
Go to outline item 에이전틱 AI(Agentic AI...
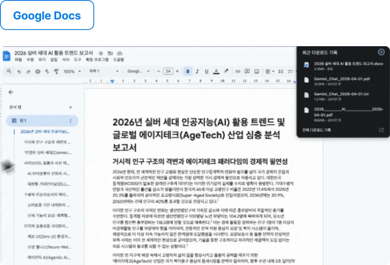click(x=49, y=257)
